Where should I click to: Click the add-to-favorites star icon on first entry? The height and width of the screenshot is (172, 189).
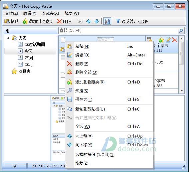click(161, 40)
